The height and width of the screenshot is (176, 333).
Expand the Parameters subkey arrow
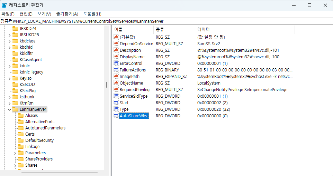point(15,153)
